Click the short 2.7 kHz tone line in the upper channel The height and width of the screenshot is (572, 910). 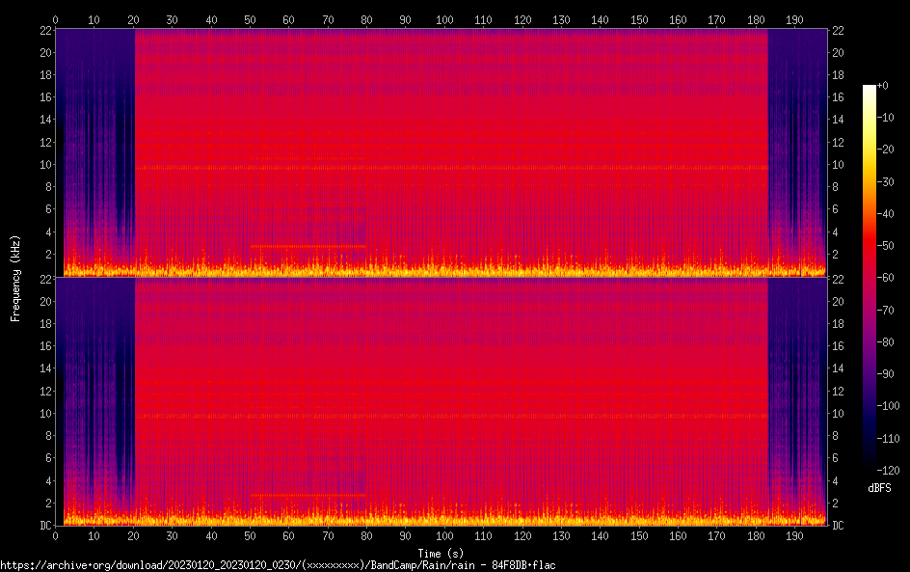pos(308,247)
